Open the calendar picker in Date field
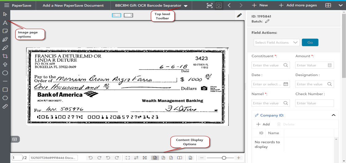Screen dimensions: 346x163 click(x=285, y=84)
